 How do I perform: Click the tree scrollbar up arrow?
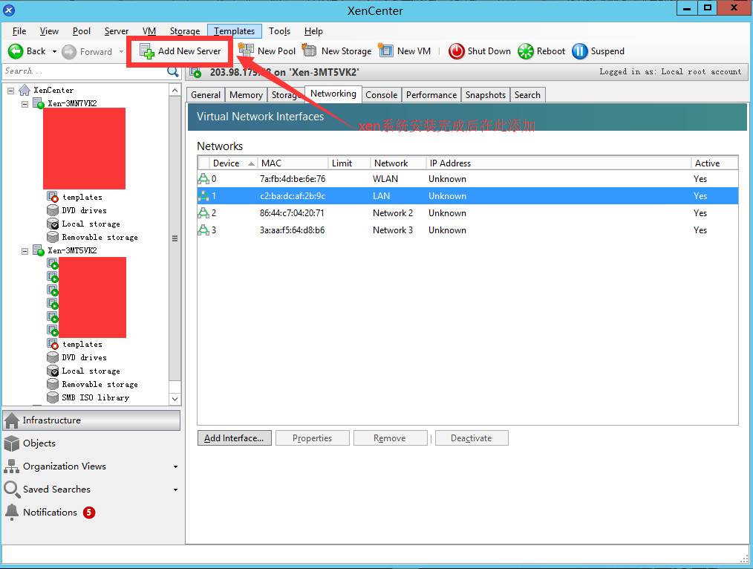(x=175, y=91)
